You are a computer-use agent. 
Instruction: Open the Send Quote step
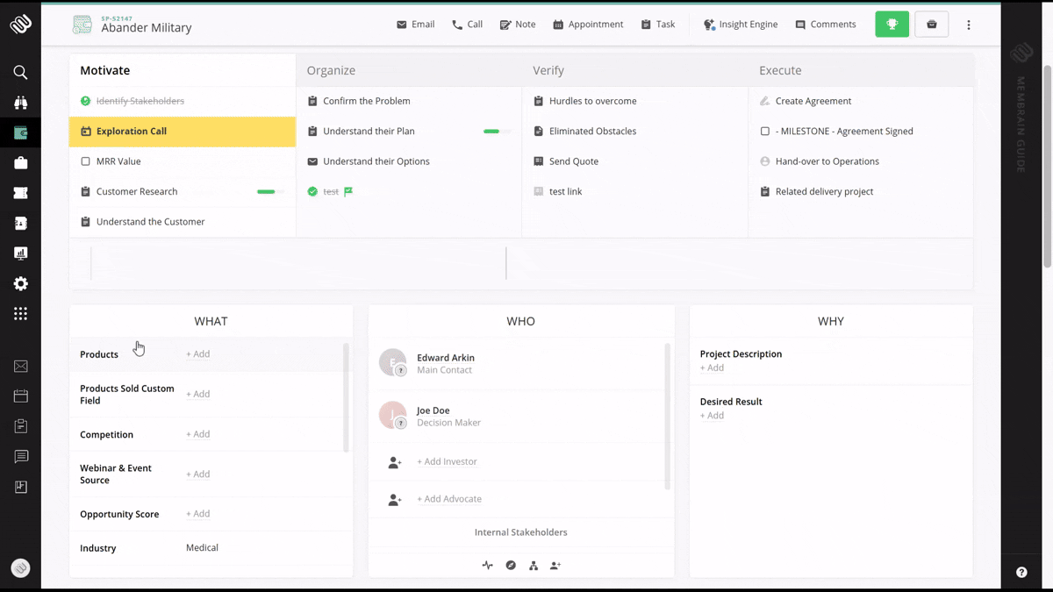coord(574,161)
